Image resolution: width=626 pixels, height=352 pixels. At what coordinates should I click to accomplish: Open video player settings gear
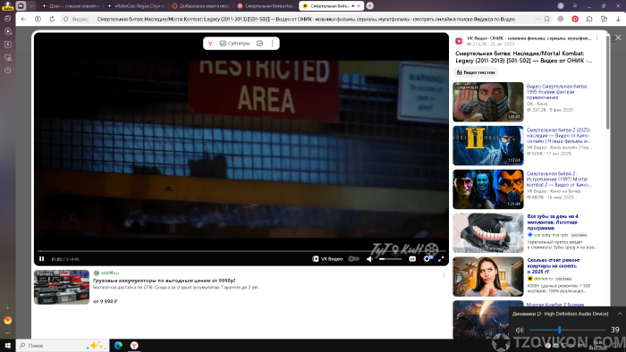pos(427,259)
